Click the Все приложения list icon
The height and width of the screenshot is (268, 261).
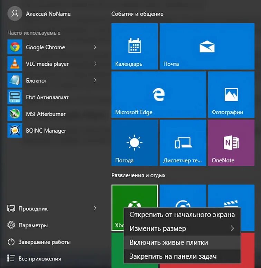11,258
